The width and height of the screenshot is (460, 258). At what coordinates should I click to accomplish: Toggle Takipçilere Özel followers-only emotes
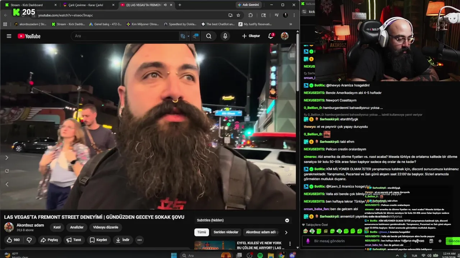(x=315, y=225)
